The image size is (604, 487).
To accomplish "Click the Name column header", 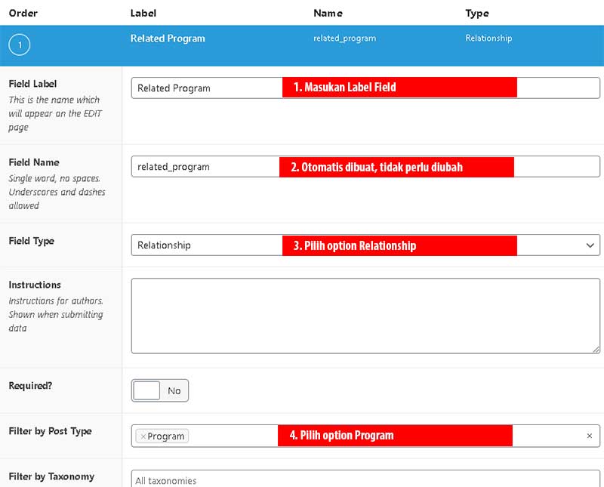I will click(x=328, y=13).
